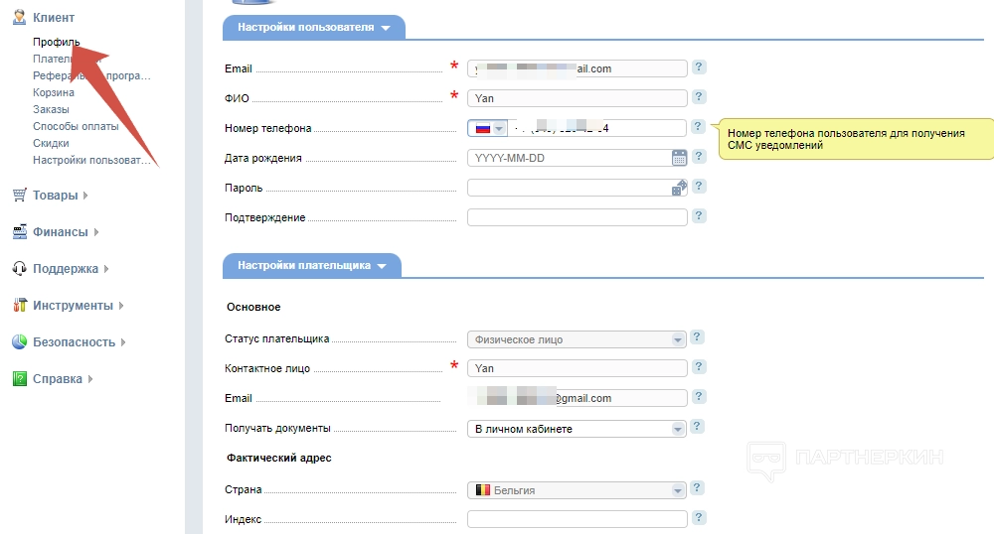The image size is (994, 534).
Task: Show help for the Пароль field
Action: point(699,186)
